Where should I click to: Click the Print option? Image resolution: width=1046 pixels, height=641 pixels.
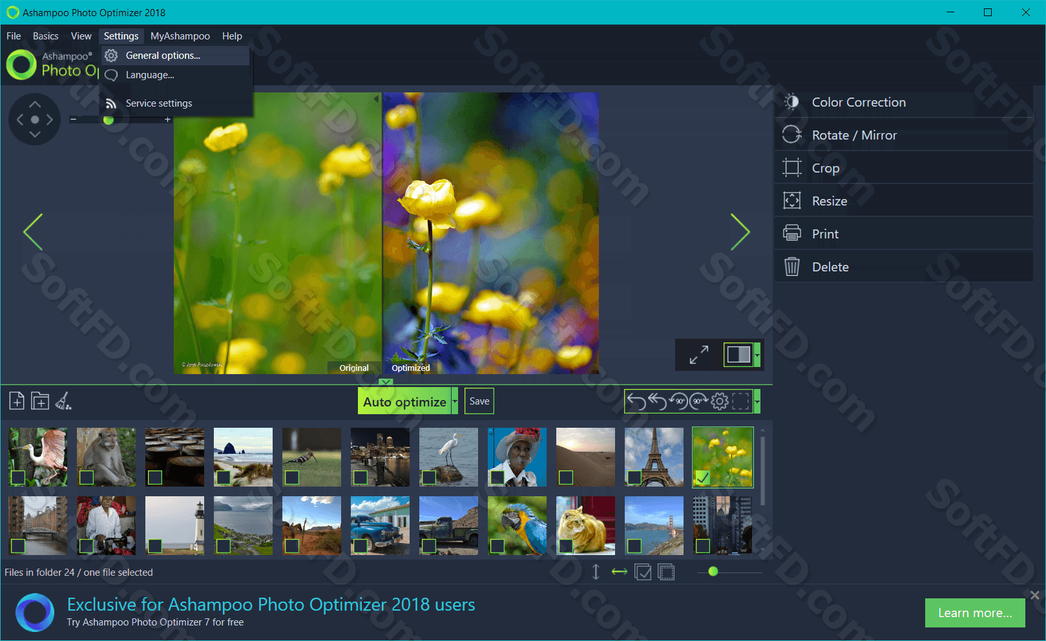tap(904, 234)
